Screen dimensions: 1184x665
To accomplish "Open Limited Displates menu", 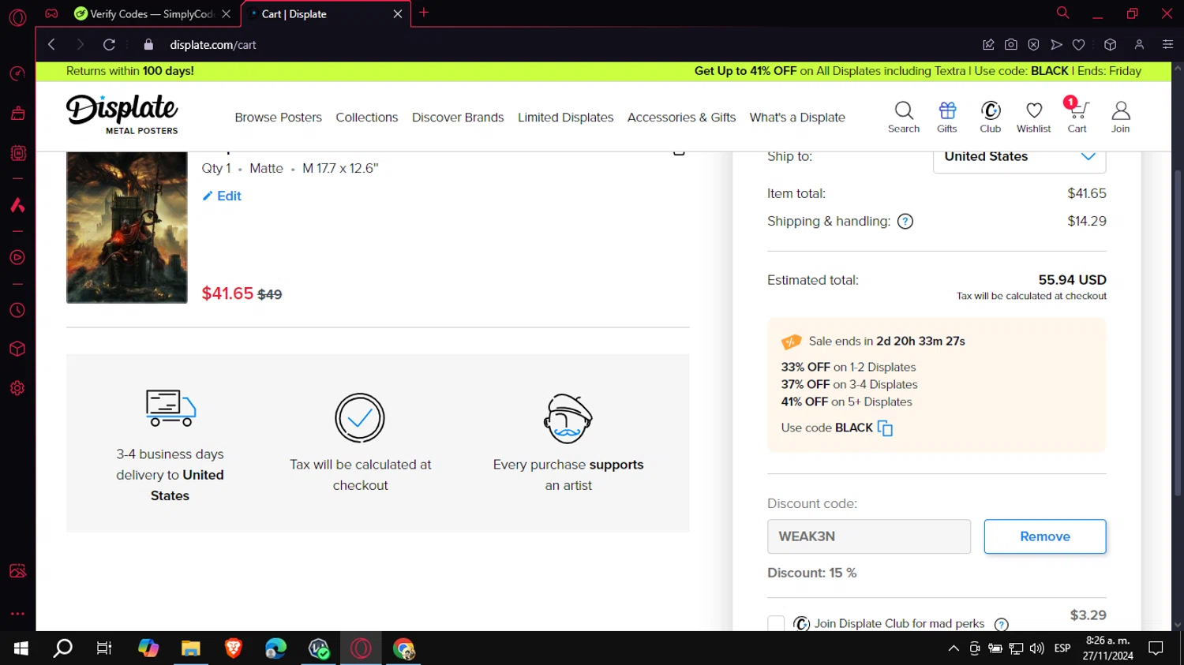I will [x=565, y=118].
